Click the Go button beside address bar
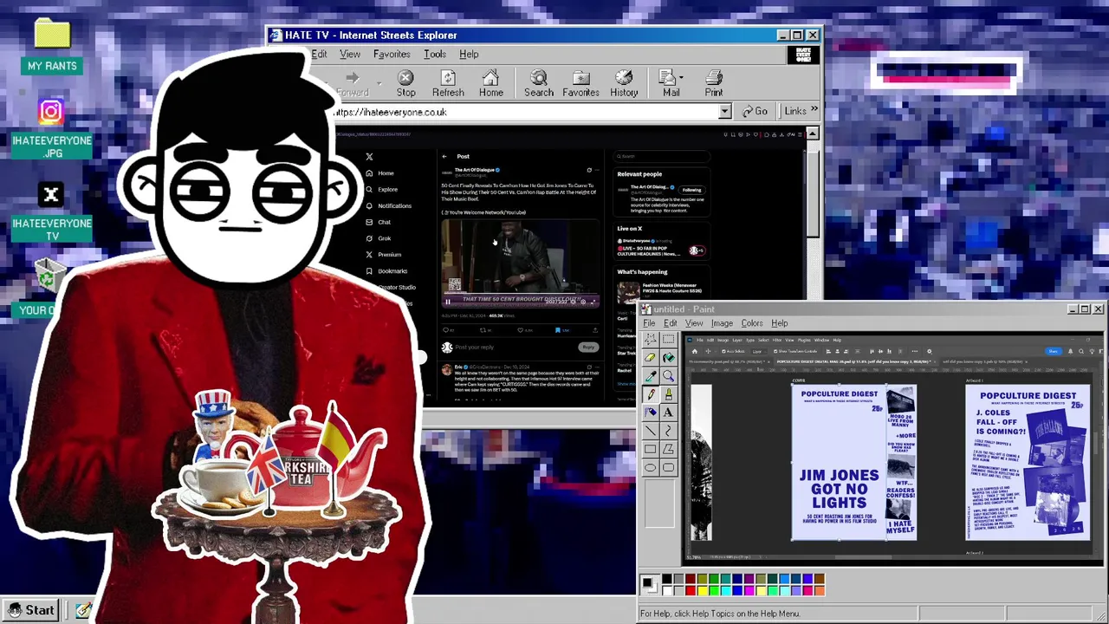The width and height of the screenshot is (1109, 624). (x=754, y=111)
